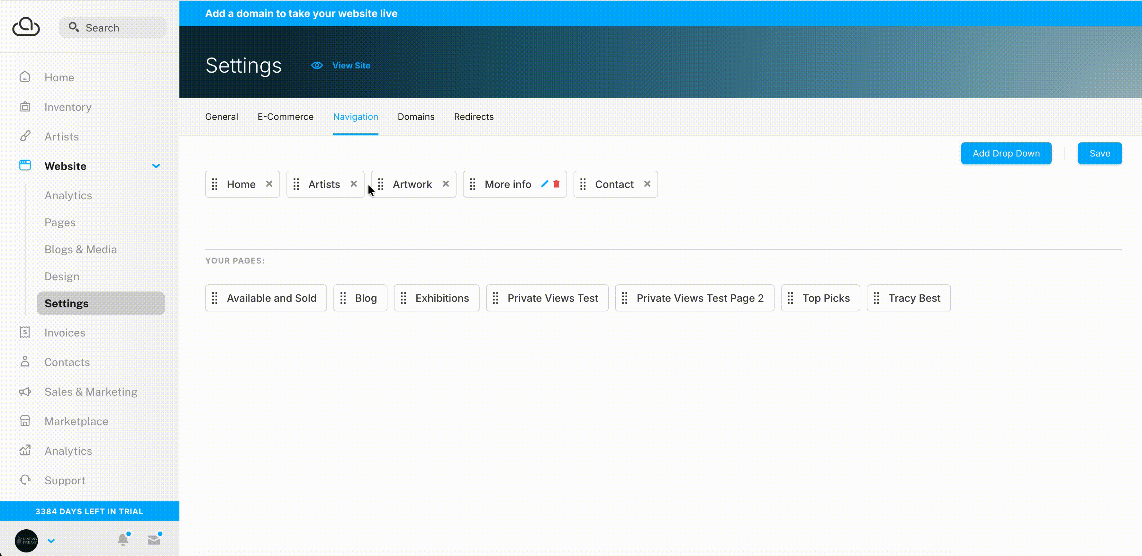
Task: Click the Search input field
Action: click(113, 27)
